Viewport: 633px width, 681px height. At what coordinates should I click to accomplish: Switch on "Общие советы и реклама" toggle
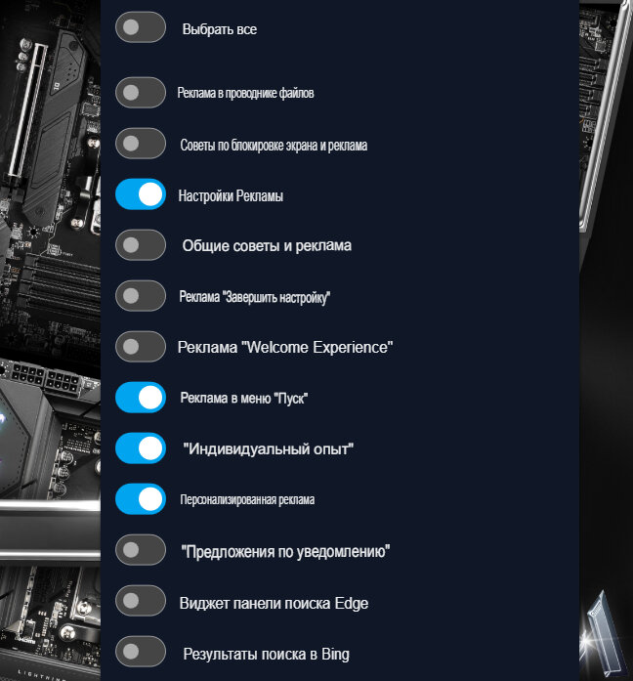(141, 245)
